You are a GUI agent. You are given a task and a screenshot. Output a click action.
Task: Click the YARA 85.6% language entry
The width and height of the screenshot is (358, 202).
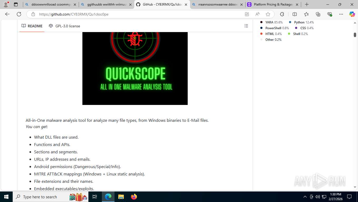pos(271,22)
